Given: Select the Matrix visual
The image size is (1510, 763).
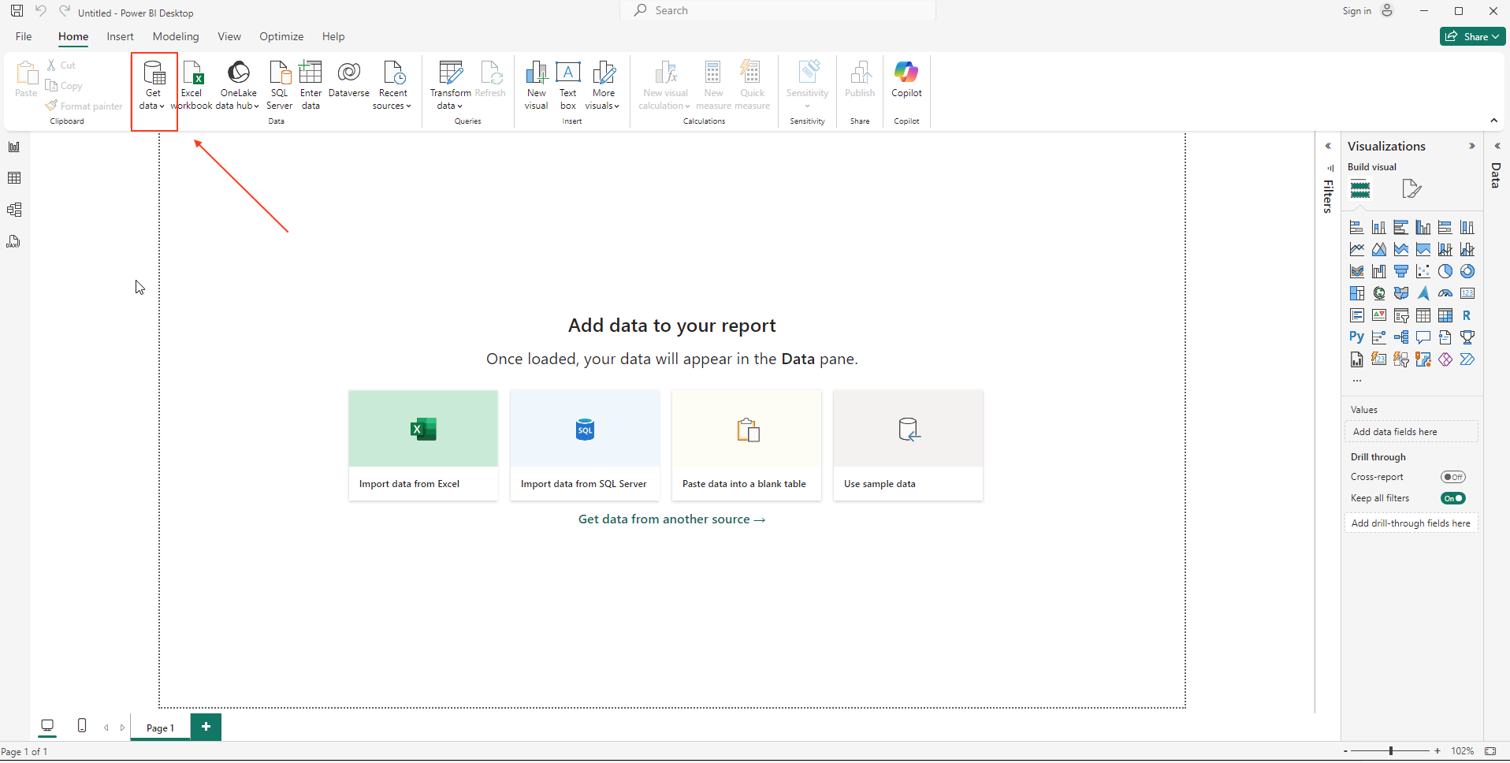Looking at the screenshot, I should [1445, 315].
